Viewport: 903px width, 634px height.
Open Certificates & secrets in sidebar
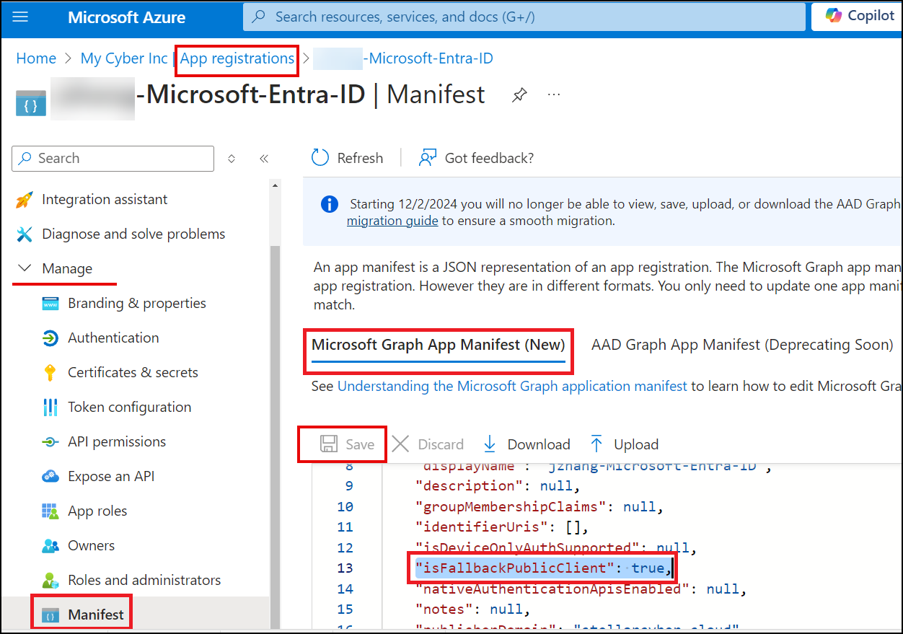click(x=133, y=372)
